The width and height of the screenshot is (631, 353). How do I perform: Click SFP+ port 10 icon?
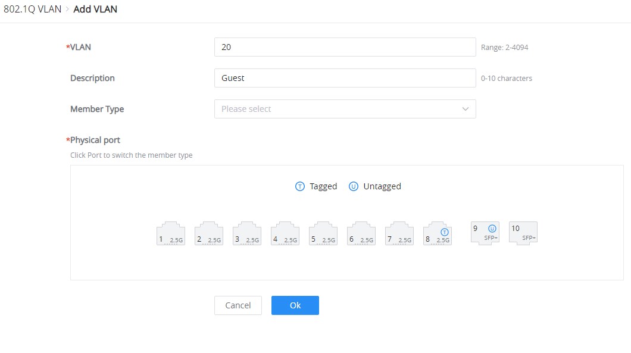523,233
